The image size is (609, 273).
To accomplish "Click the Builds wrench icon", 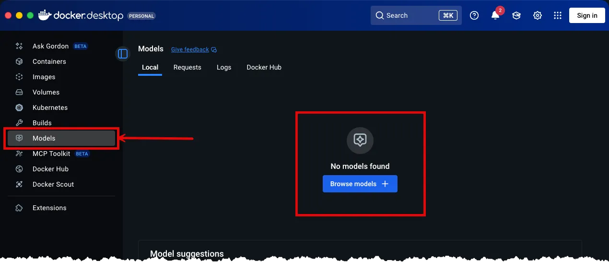I will tap(19, 123).
